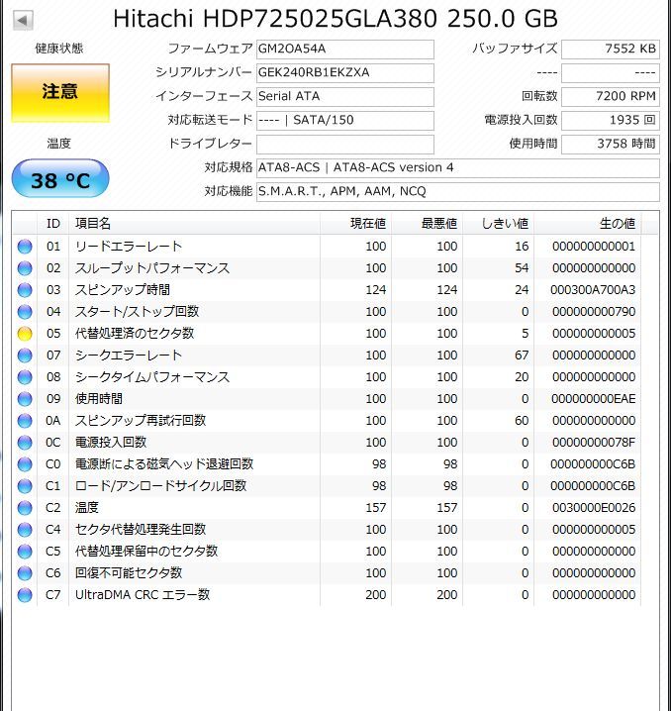Select the セクタ代替処理発生回数 attribute name
The height and width of the screenshot is (711, 671).
pyautogui.click(x=141, y=529)
